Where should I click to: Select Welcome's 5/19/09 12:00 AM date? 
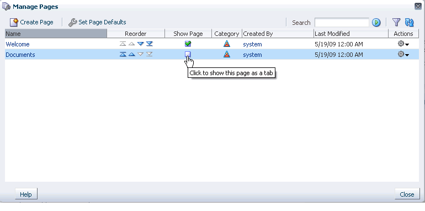pyautogui.click(x=338, y=44)
